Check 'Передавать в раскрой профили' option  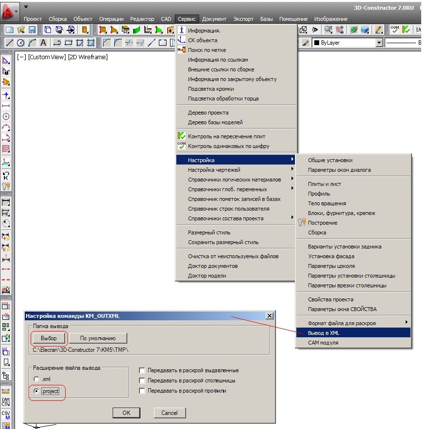142,391
